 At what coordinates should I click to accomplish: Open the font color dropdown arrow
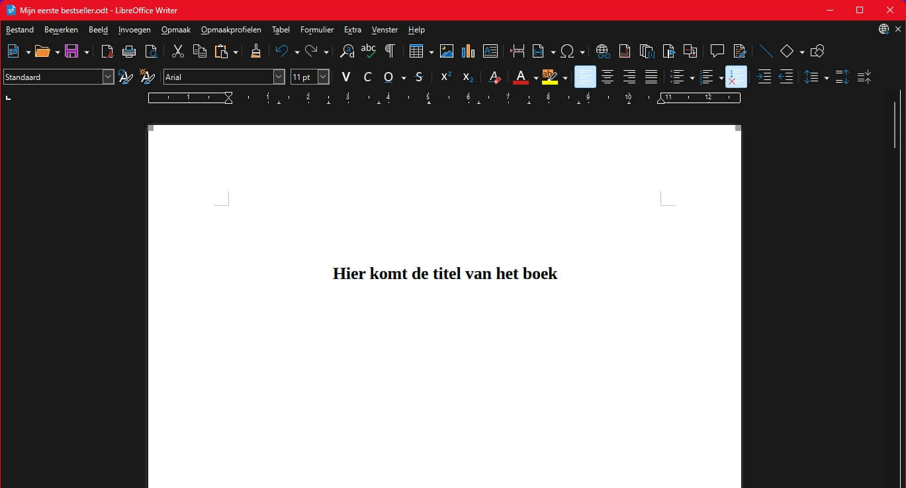click(535, 78)
